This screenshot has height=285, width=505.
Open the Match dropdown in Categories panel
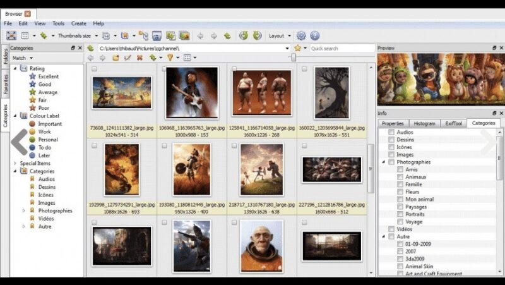tap(23, 58)
